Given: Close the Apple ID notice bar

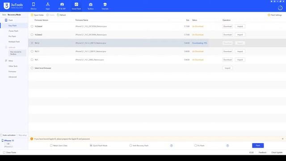Looking at the screenshot, I should [282, 139].
